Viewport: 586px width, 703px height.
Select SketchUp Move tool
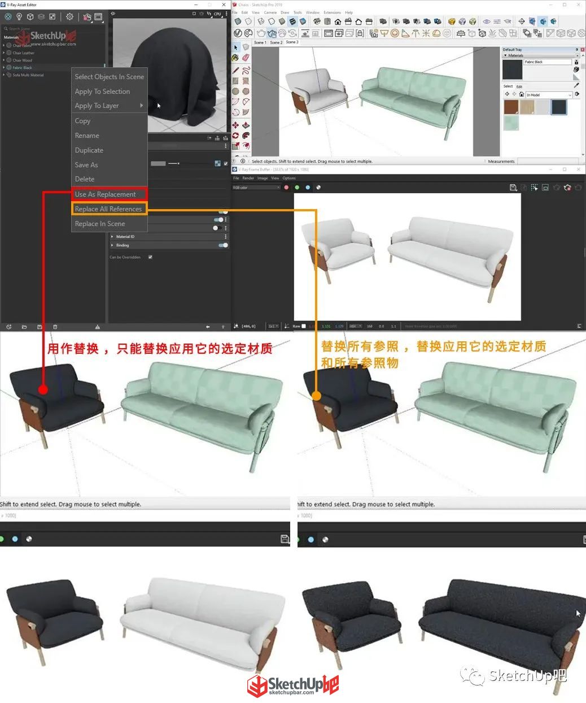[x=235, y=124]
